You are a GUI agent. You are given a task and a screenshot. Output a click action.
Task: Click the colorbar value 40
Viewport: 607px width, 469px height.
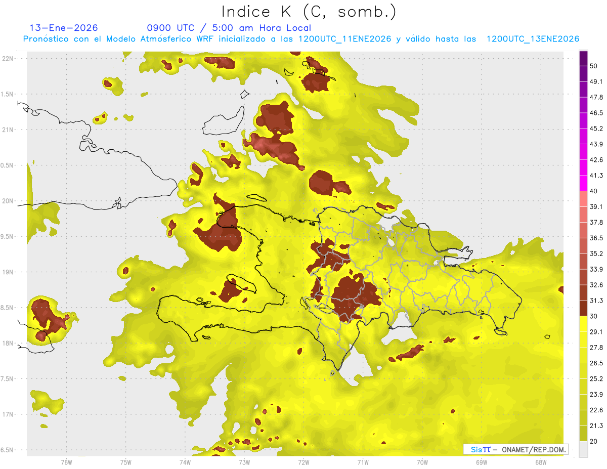coord(593,191)
